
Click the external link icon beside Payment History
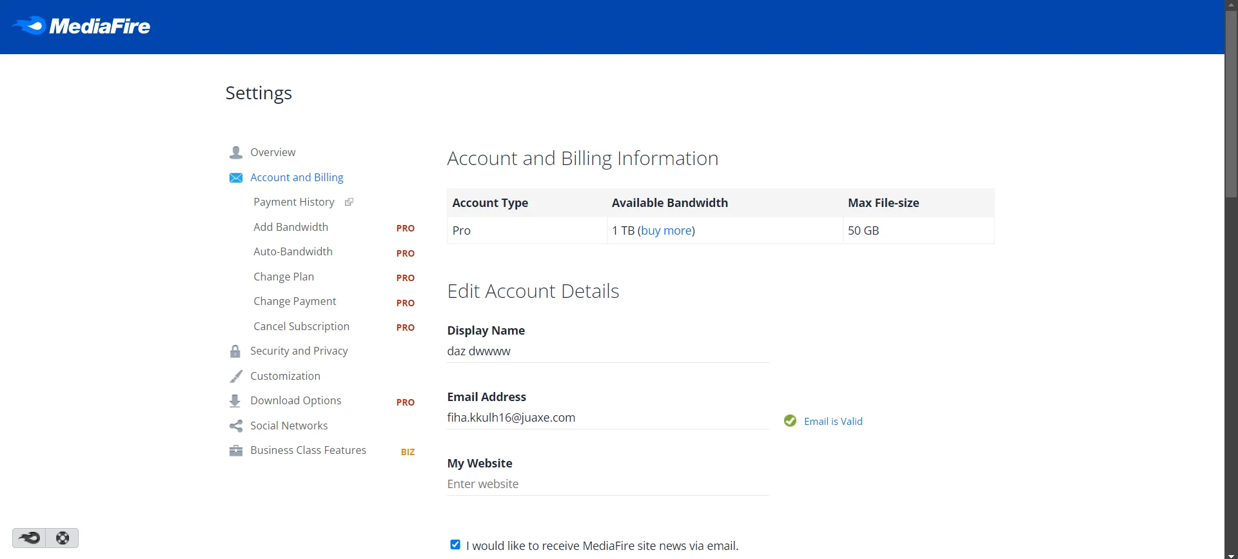349,202
